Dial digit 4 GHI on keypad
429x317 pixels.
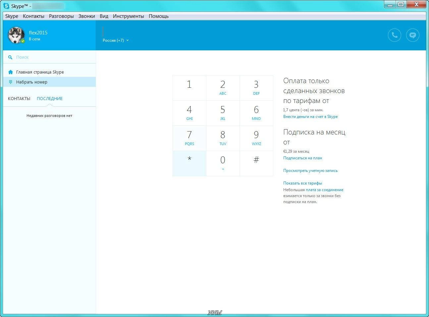point(189,113)
